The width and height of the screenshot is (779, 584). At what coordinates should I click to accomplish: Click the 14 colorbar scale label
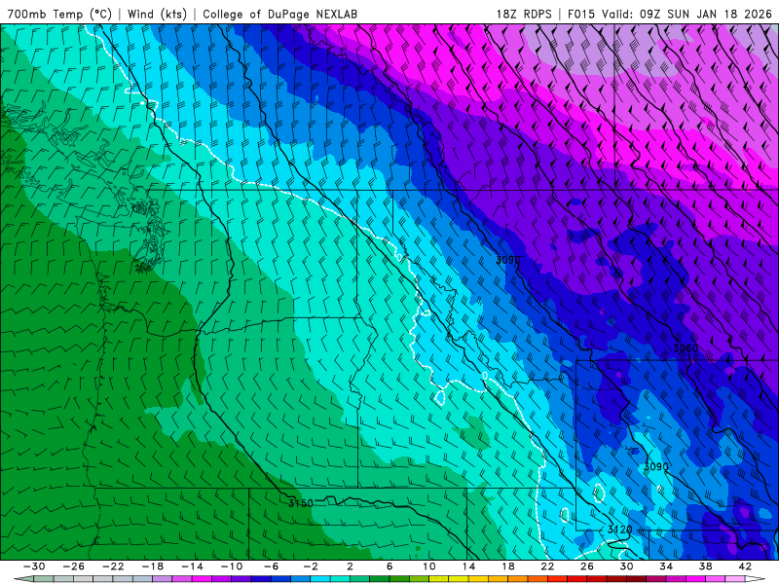pyautogui.click(x=468, y=566)
